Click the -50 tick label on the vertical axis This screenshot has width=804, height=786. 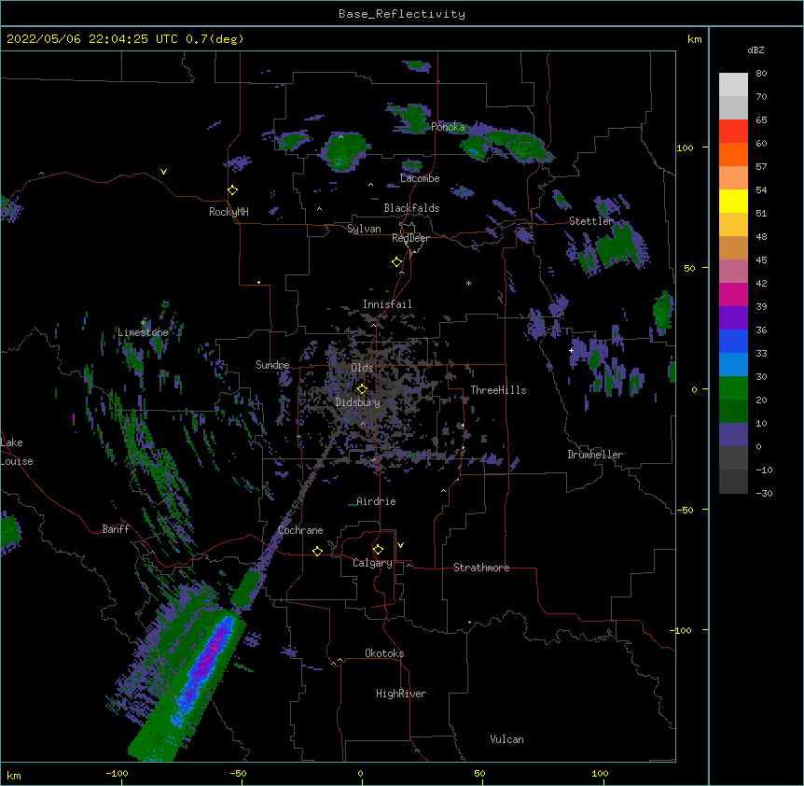click(x=685, y=510)
